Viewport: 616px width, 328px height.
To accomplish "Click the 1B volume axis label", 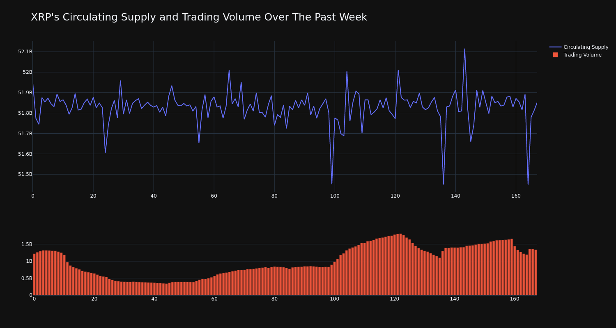I will (29, 261).
